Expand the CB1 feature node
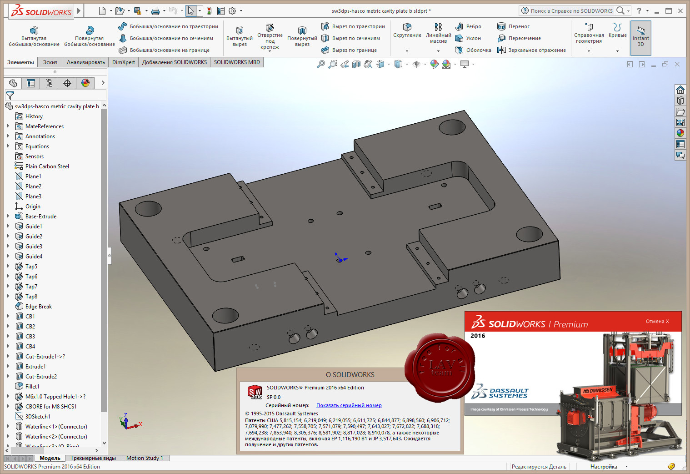Screen dimensions: 690x474 8,317
